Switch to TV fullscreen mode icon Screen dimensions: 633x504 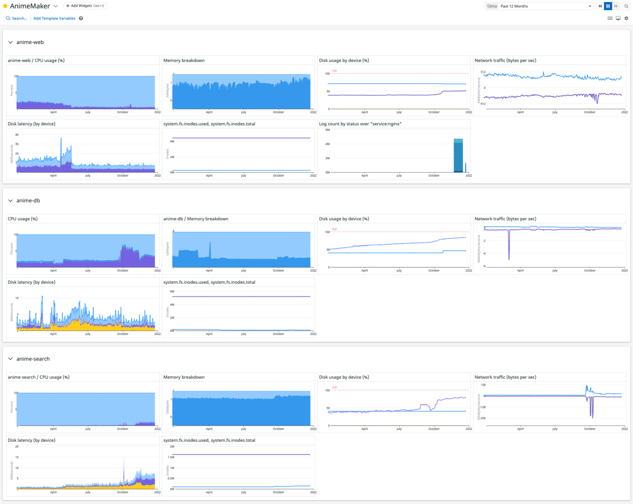(618, 18)
